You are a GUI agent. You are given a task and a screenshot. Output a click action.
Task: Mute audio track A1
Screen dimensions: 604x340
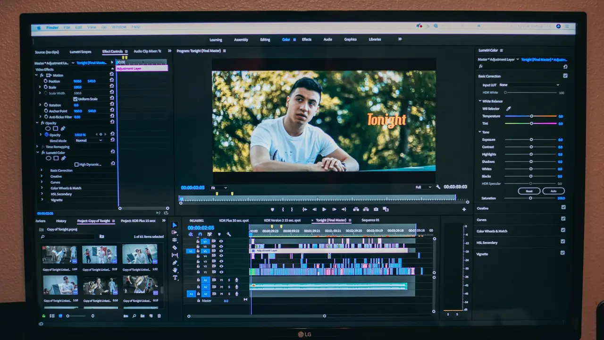[x=221, y=280]
